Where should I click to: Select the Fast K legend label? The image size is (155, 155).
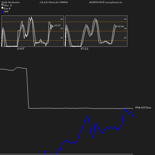point(7,8)
